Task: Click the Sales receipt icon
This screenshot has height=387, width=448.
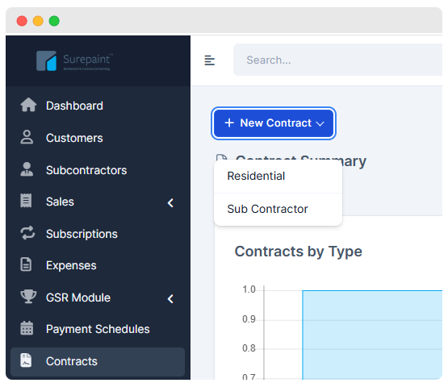Action: coord(26,201)
